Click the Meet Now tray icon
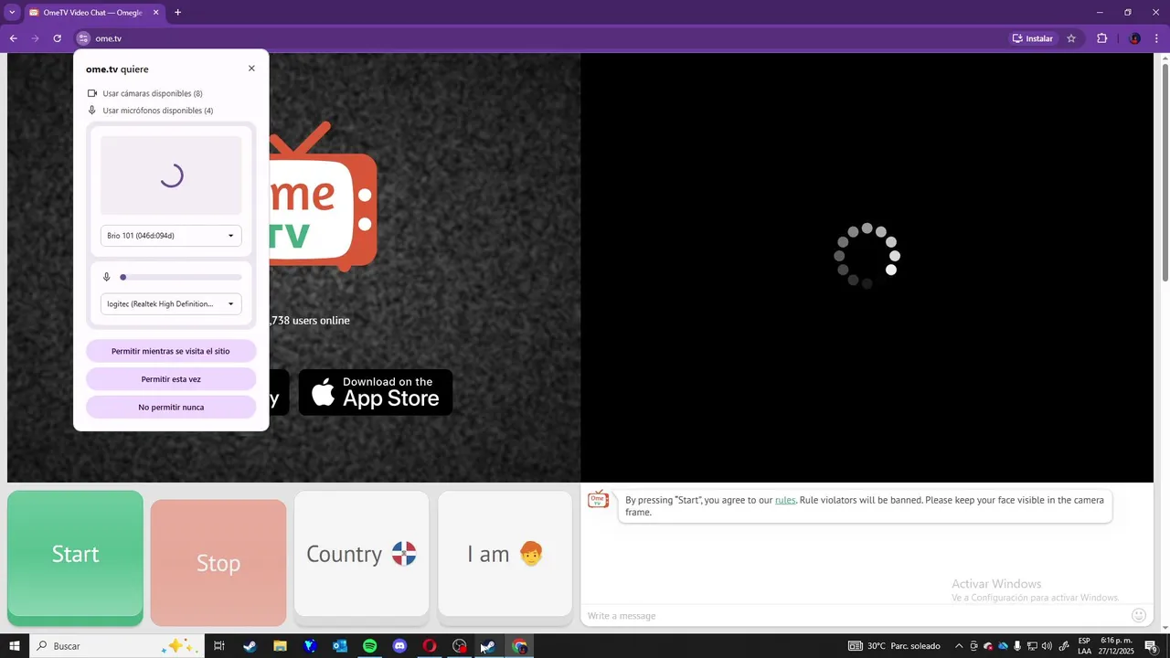The image size is (1170, 658). pyautogui.click(x=973, y=646)
